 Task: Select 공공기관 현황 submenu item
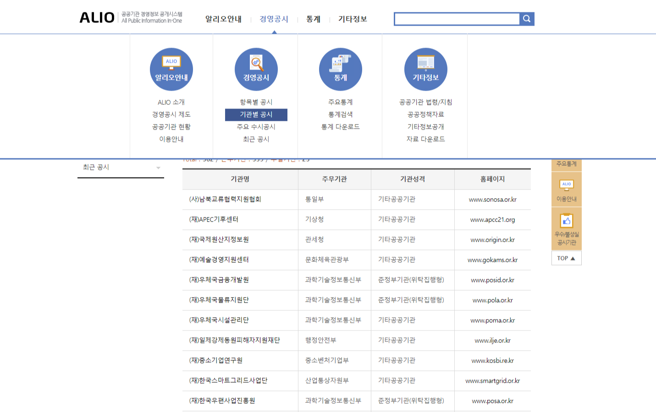(x=171, y=127)
